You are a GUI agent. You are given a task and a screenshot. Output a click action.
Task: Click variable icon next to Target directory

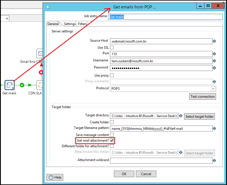tap(181, 116)
